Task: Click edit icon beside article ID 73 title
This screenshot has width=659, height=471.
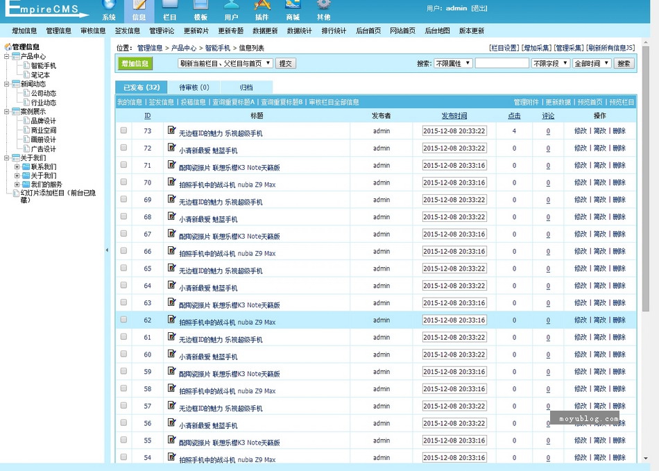Action: coord(172,130)
